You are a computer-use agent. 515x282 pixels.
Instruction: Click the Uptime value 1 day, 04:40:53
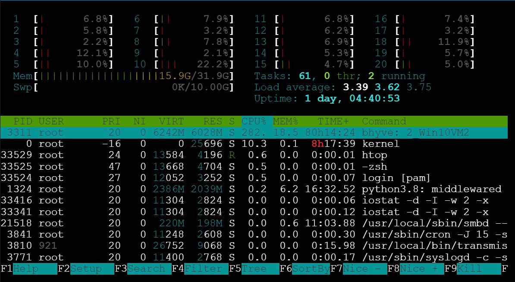point(352,98)
